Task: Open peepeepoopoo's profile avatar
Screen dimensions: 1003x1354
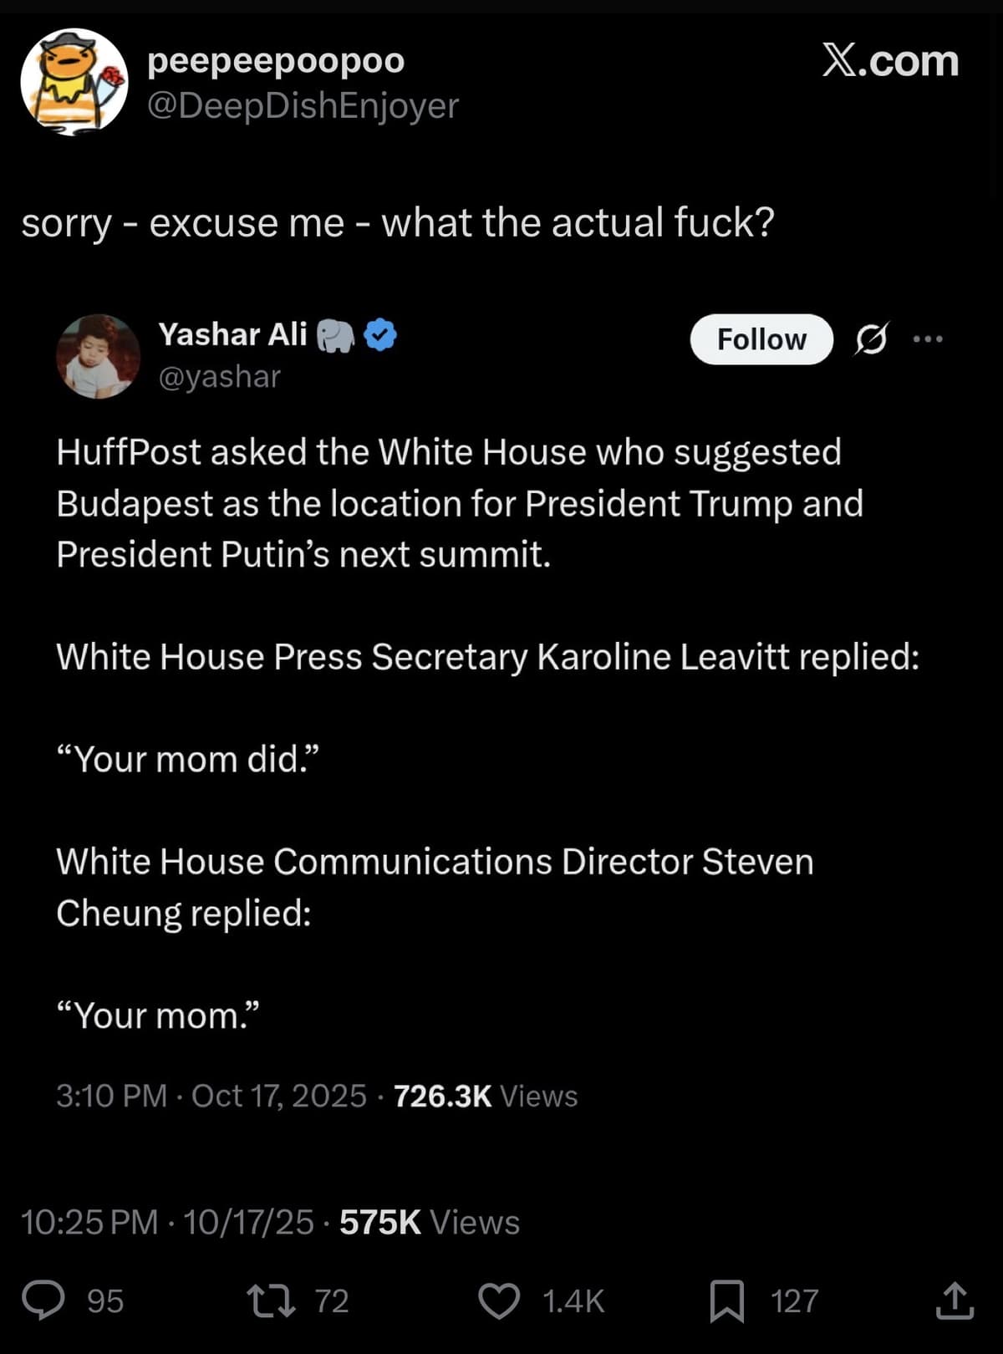Action: tap(74, 82)
